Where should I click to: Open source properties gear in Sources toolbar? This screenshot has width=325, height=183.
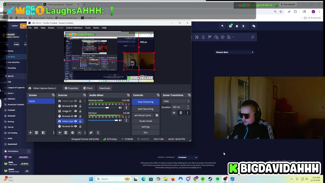pos(72,133)
